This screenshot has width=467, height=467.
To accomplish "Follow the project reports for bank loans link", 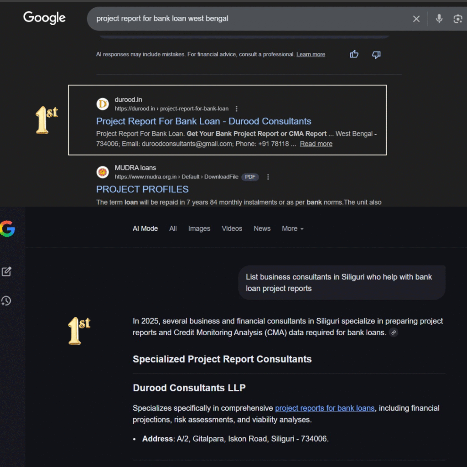I will pos(325,408).
